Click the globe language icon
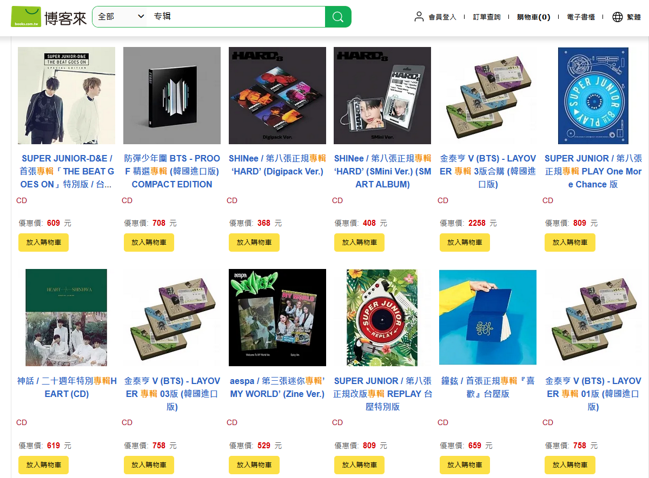 click(x=618, y=17)
